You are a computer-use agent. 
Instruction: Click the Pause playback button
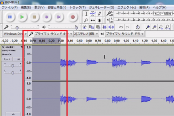point(10,17)
